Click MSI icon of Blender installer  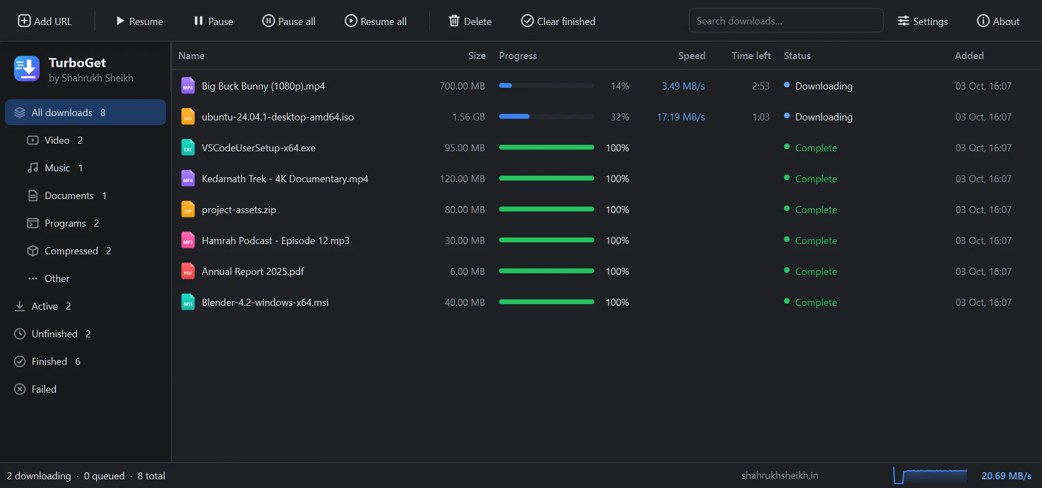point(188,302)
